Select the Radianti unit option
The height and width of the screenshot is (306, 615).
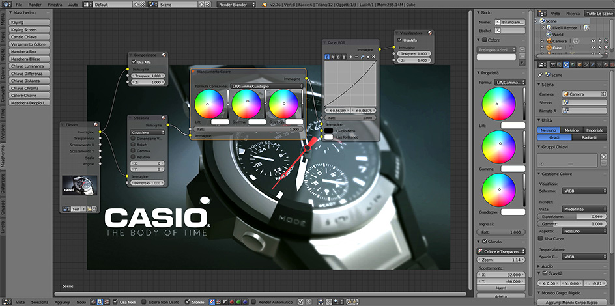tap(589, 137)
